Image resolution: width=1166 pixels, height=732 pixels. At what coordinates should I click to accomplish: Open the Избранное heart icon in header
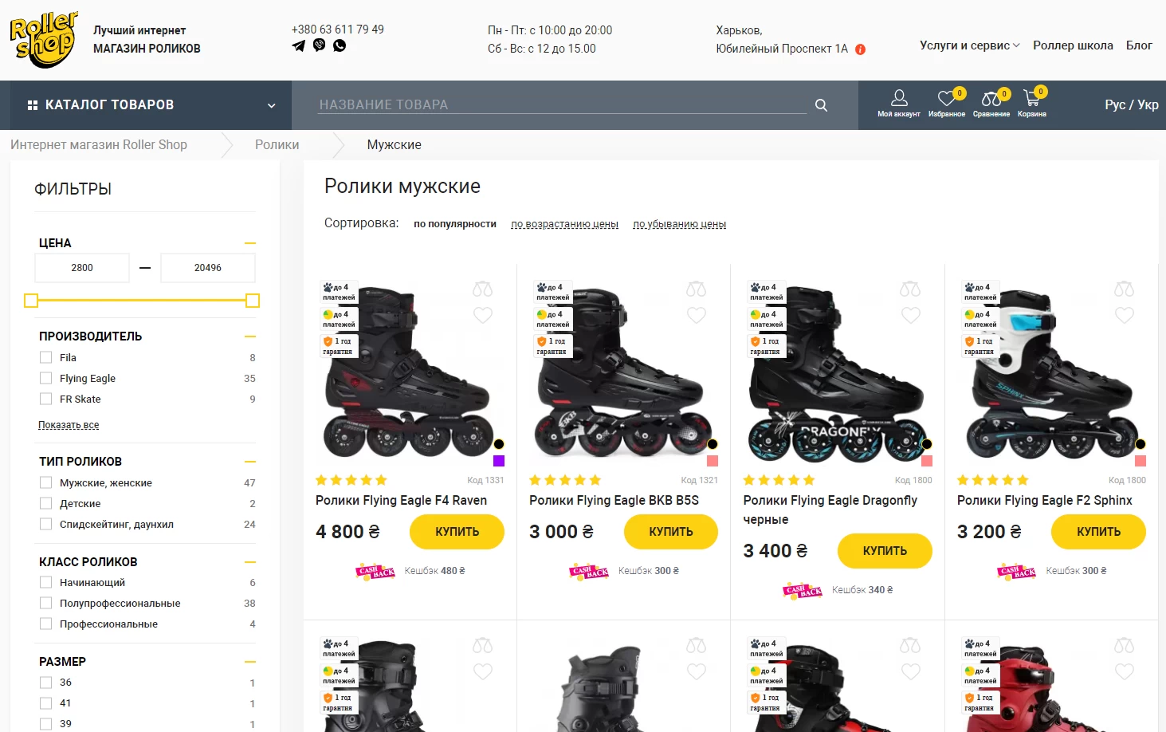[x=947, y=104]
